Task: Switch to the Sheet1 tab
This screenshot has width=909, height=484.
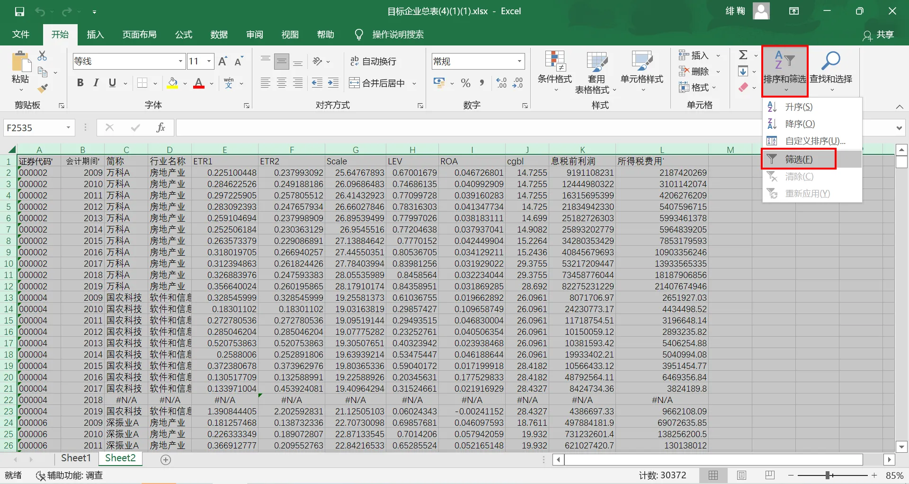Action: click(x=76, y=458)
